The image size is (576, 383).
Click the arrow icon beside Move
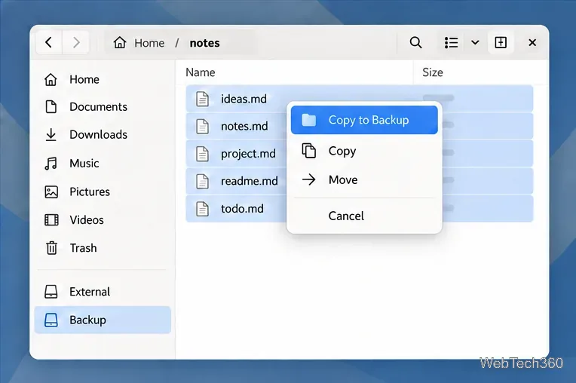308,179
